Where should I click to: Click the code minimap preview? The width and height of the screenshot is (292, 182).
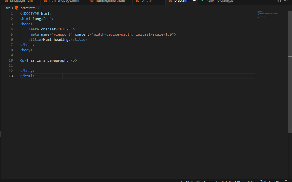tap(268, 15)
